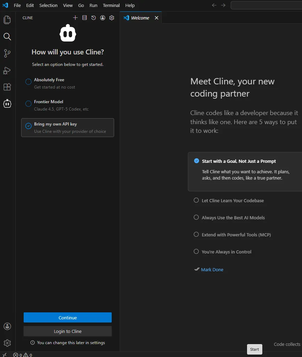
Task: Open Cline settings gear in the panel header
Action: coord(111,17)
